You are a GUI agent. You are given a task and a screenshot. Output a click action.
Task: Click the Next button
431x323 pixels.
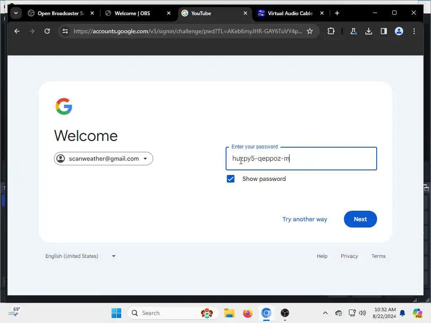pyautogui.click(x=360, y=219)
